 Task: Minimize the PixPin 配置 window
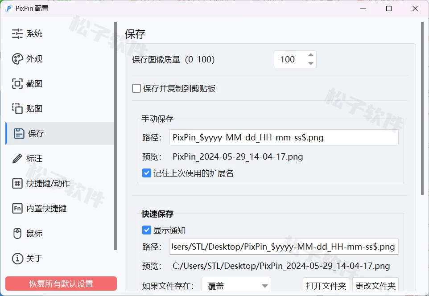[363, 8]
